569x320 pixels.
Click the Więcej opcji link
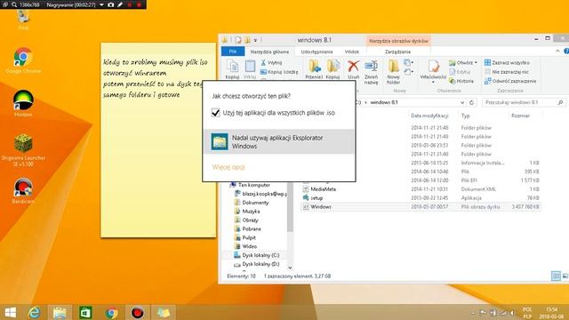228,167
